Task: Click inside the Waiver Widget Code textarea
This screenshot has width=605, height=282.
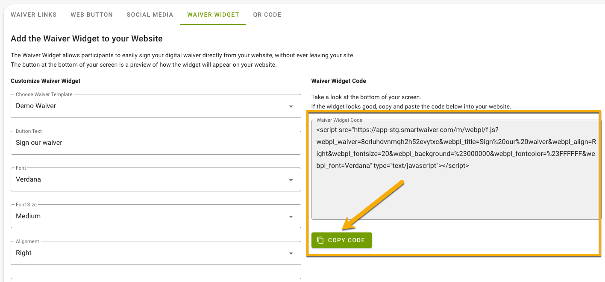Action: click(456, 170)
